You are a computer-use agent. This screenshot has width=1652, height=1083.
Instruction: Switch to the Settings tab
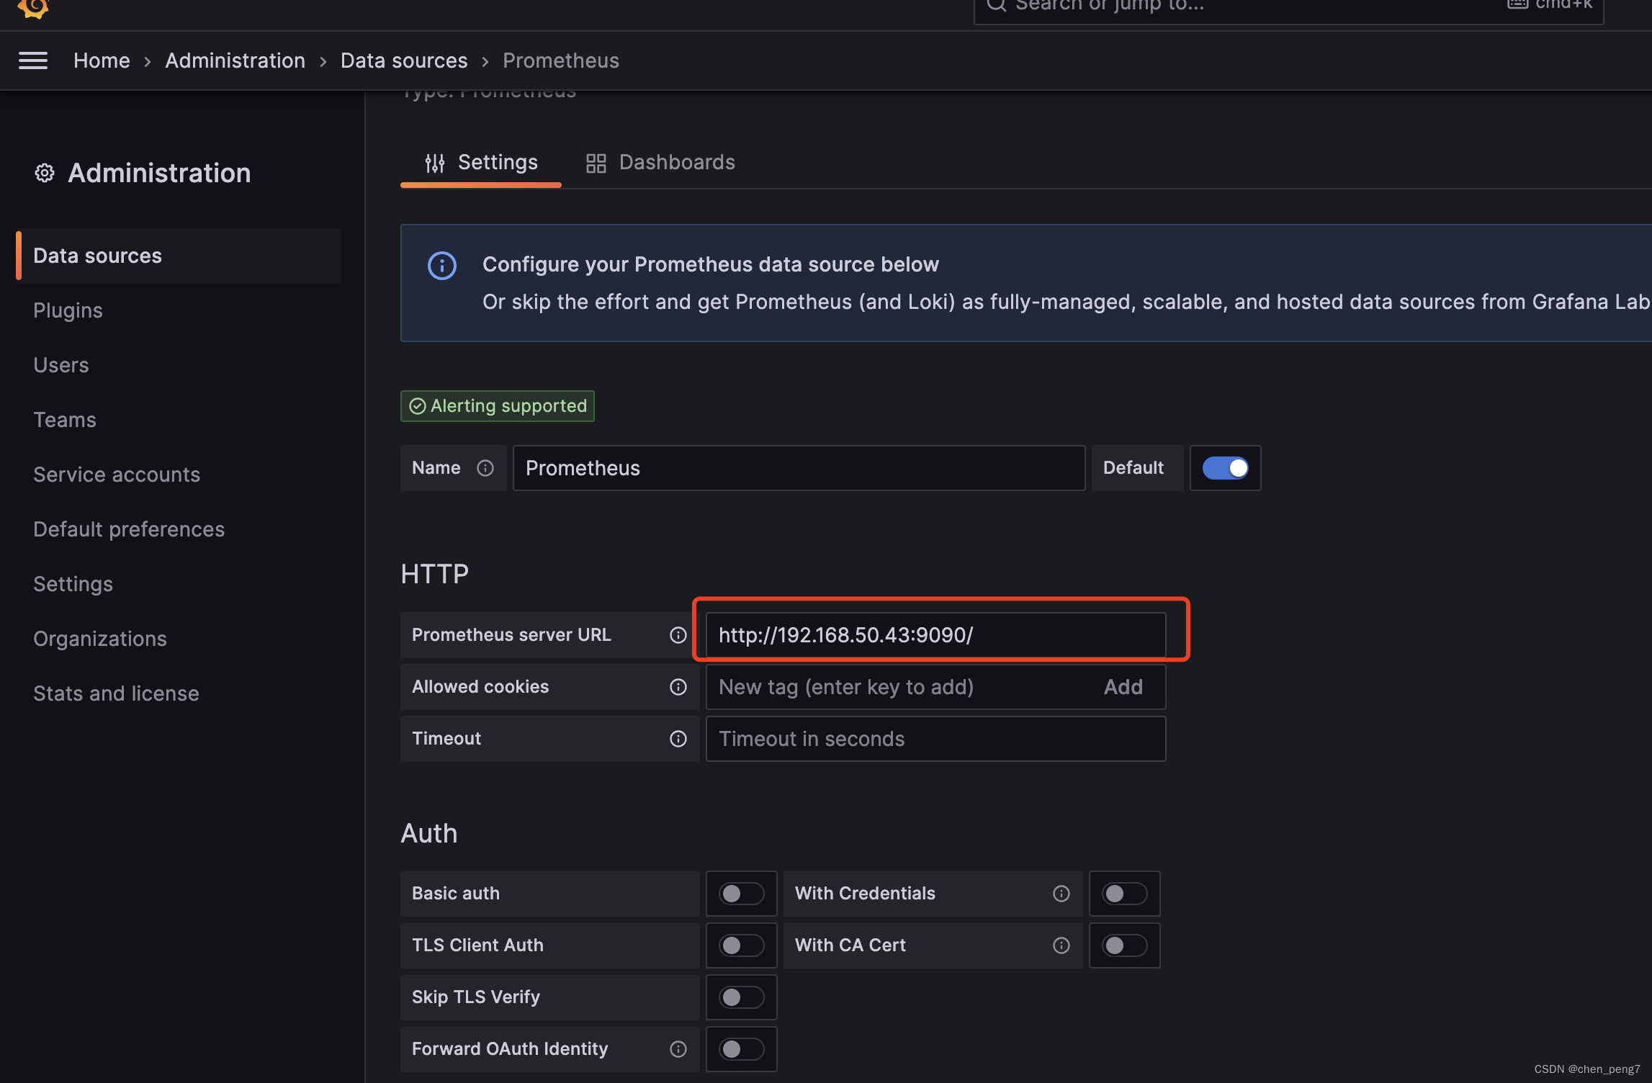[x=481, y=163]
